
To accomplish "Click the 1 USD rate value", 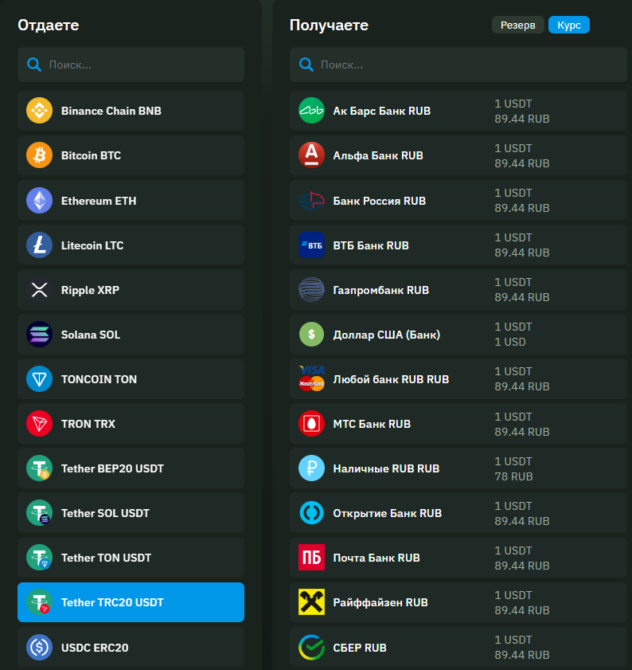I will (510, 342).
